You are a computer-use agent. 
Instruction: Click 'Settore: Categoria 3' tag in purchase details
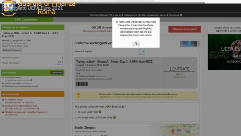(x=12, y=50)
